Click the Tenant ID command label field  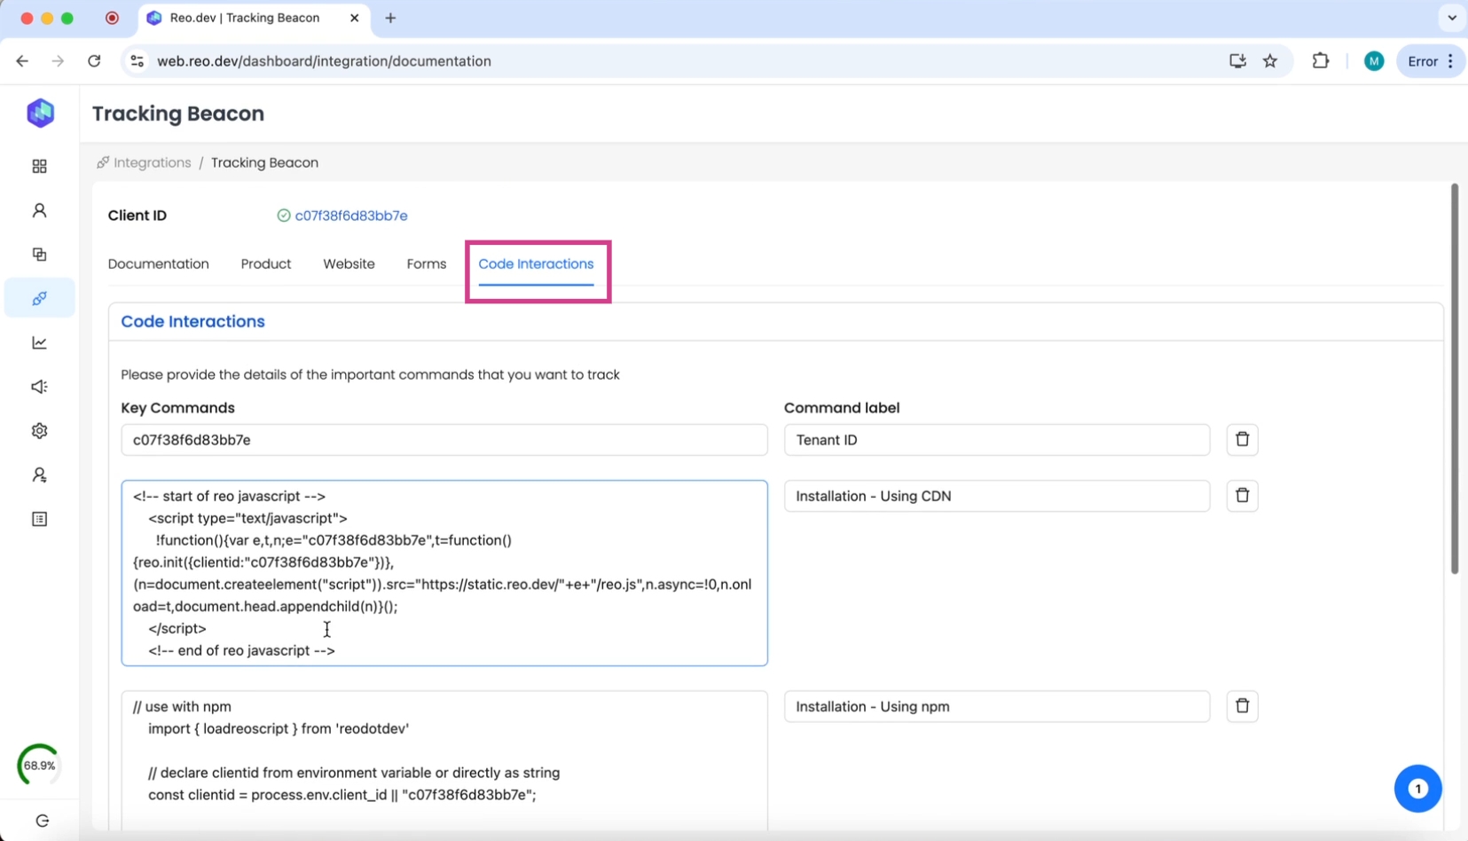point(996,440)
